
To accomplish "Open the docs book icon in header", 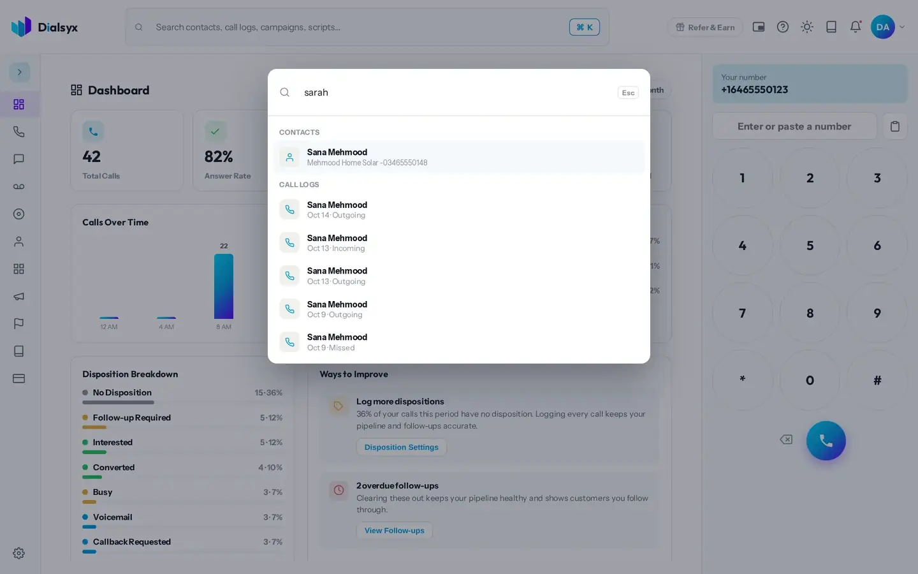I will [x=831, y=27].
